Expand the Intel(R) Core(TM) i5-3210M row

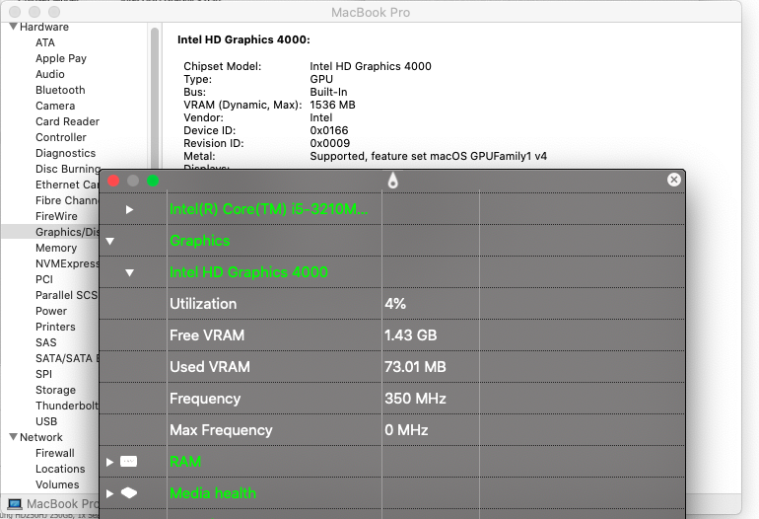pos(129,209)
